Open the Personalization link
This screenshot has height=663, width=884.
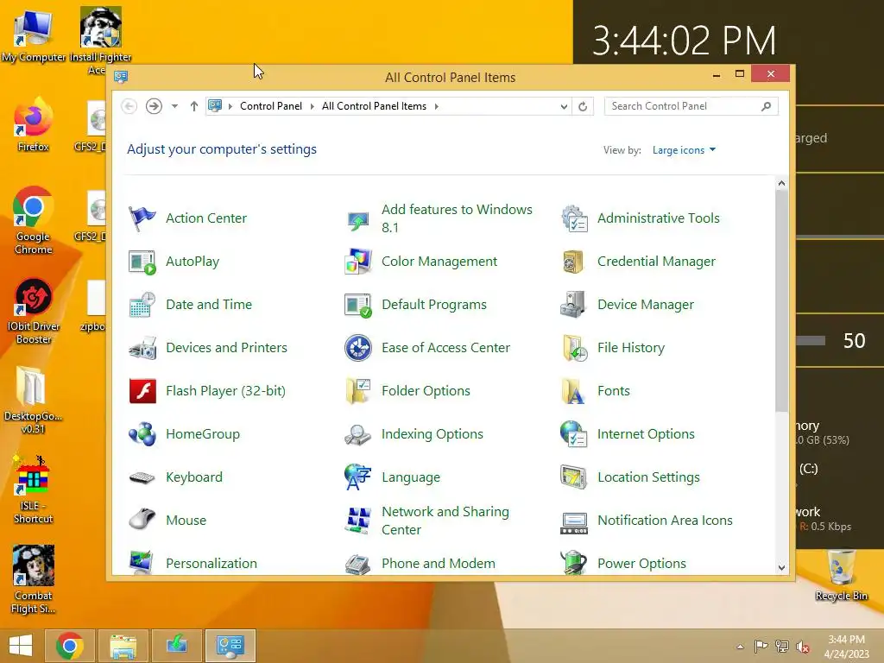212,563
